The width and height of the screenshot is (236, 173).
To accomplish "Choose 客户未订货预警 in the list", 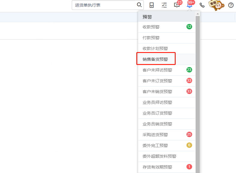I will click(167, 81).
